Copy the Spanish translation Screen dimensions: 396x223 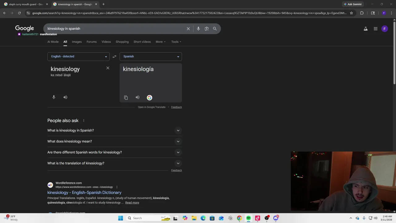(x=126, y=98)
